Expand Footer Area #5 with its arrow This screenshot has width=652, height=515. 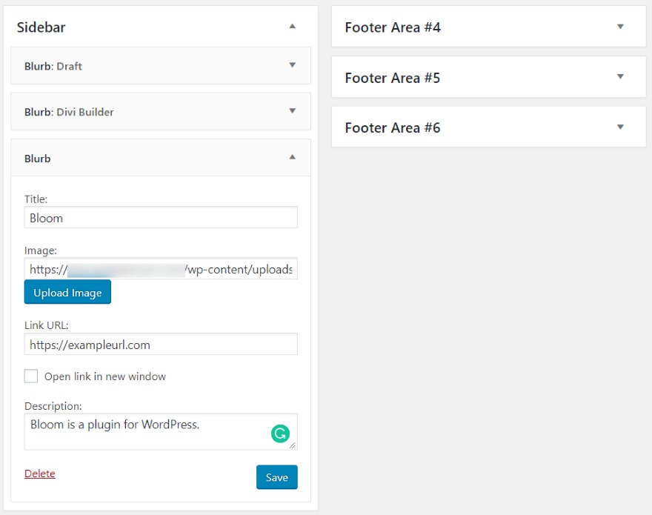(620, 77)
